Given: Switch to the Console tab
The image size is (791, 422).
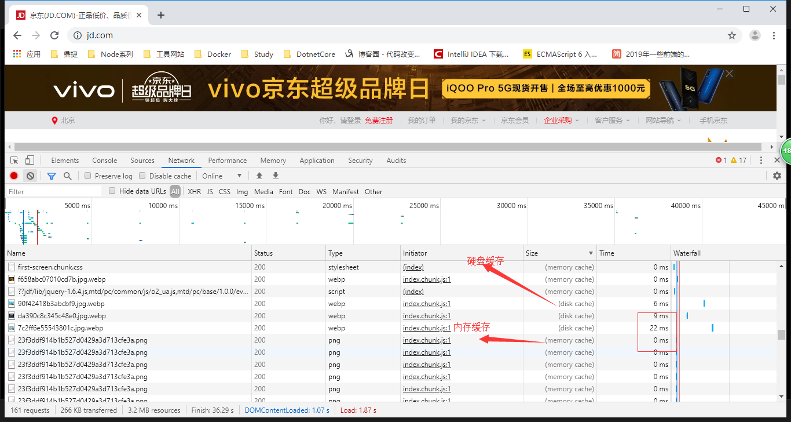Looking at the screenshot, I should 104,161.
